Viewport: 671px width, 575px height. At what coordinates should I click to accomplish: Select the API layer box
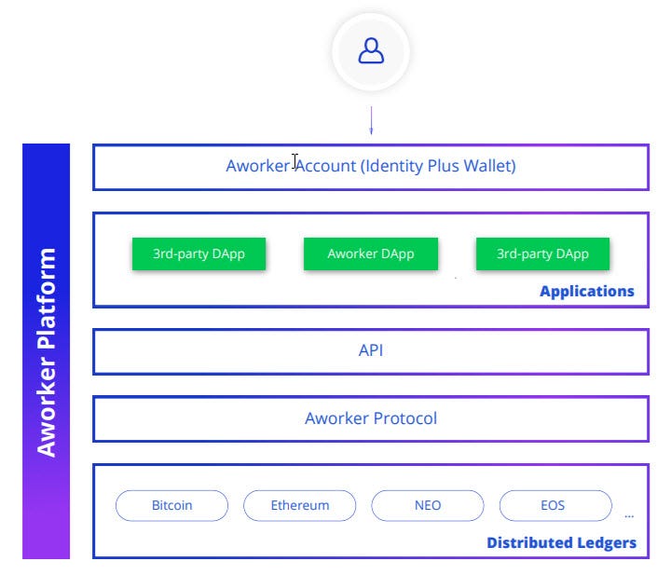[371, 351]
